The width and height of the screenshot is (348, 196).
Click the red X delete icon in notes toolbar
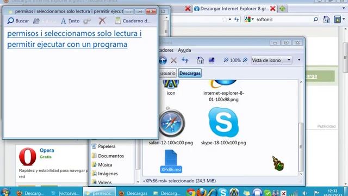point(102,21)
